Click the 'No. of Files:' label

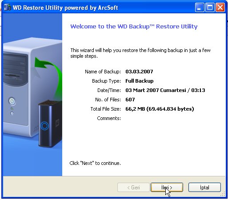(x=108, y=100)
